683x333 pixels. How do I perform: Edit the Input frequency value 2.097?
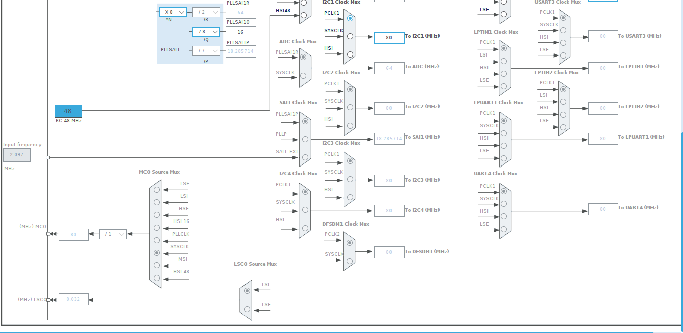(x=17, y=155)
